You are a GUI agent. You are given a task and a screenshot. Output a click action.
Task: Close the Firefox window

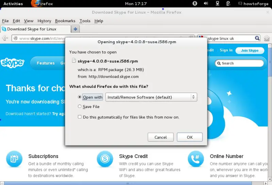[268, 12]
